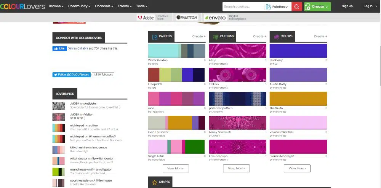Image resolution: width=381 pixels, height=188 pixels.
Task: Click the Sign Up link
Action: [347, 6]
